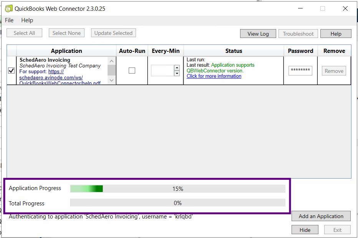The width and height of the screenshot is (358, 238).
Task: Click the Total Progress bar
Action: pyautogui.click(x=177, y=203)
